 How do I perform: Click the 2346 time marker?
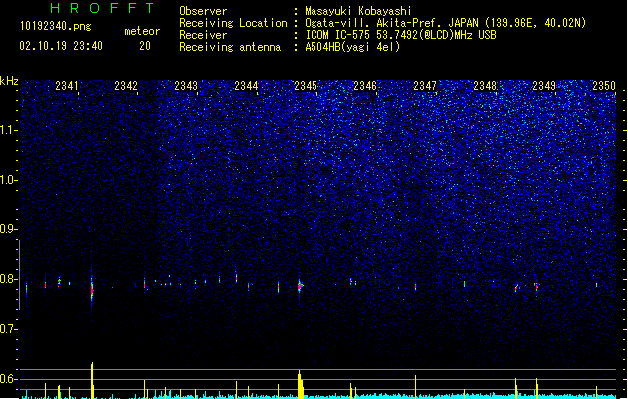tap(365, 86)
